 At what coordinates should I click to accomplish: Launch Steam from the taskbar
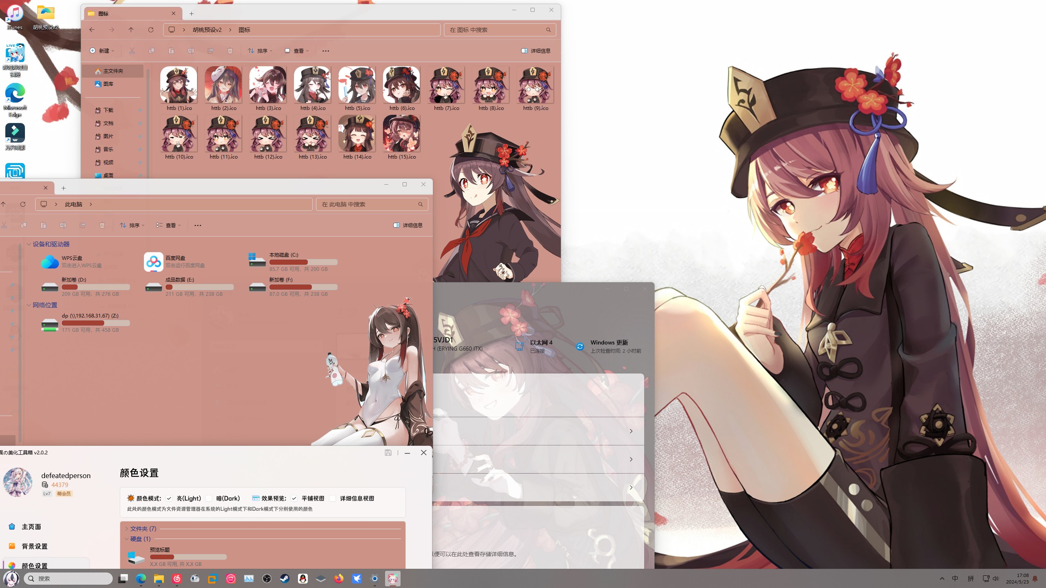click(x=284, y=579)
